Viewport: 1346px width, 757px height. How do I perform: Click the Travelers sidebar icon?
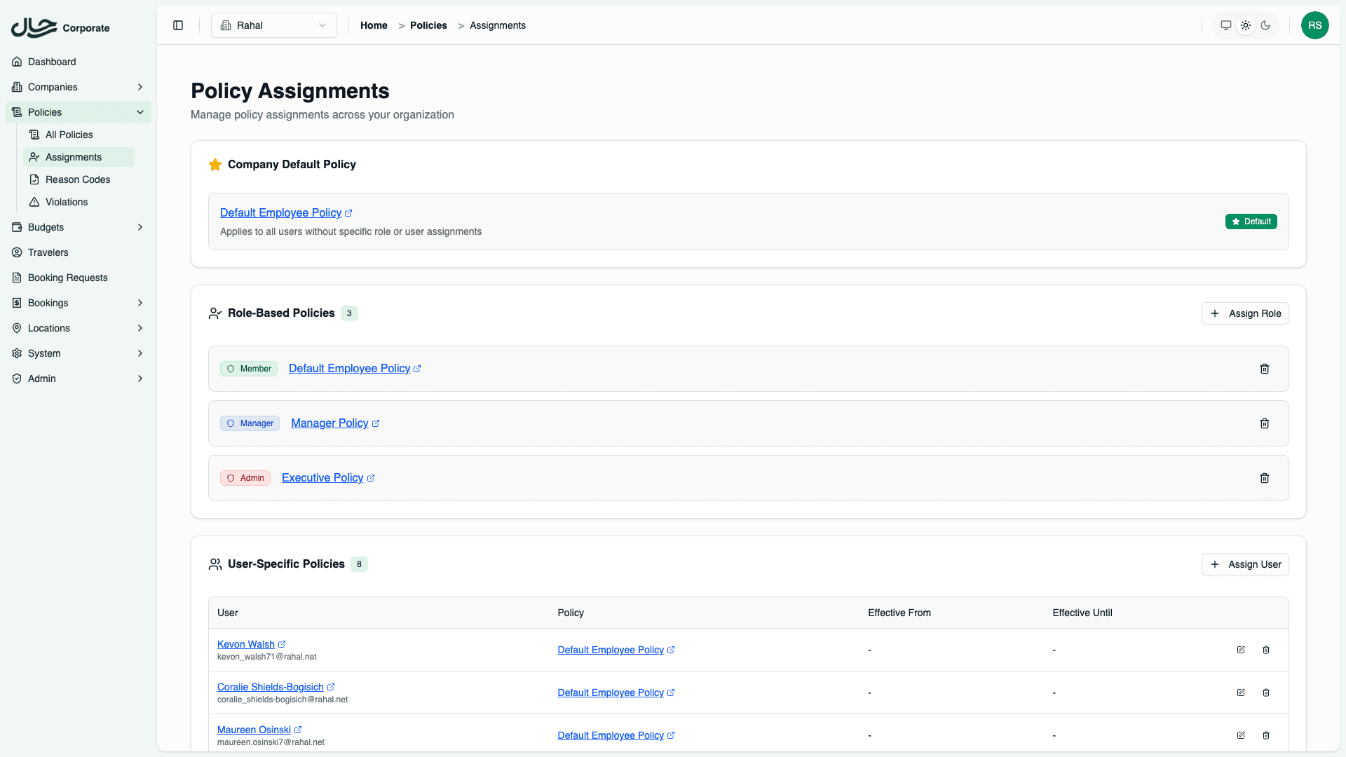tap(17, 252)
